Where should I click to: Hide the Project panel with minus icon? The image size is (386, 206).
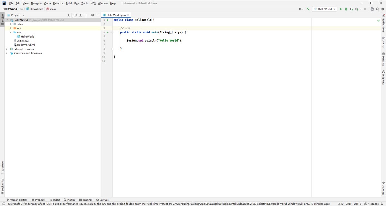pos(98,15)
